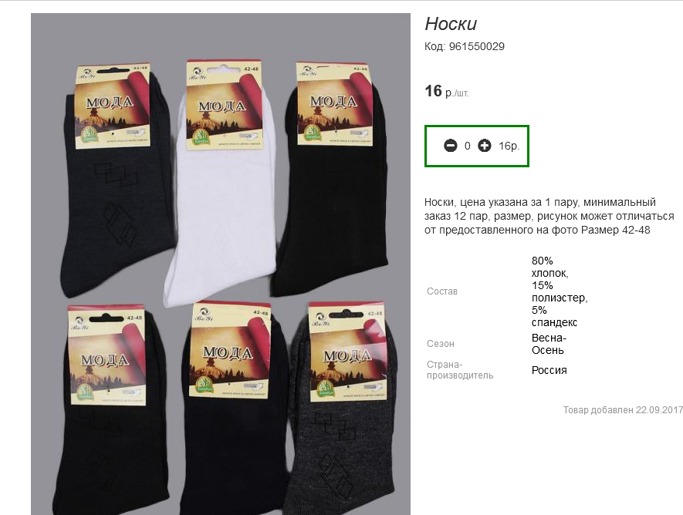Click the plus quantity icon
Screen dimensions: 683x515
[485, 146]
